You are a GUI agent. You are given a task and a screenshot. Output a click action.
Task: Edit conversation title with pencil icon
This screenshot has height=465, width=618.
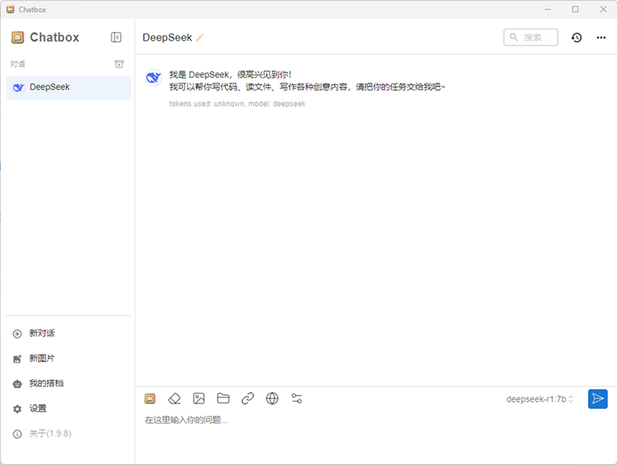click(200, 38)
